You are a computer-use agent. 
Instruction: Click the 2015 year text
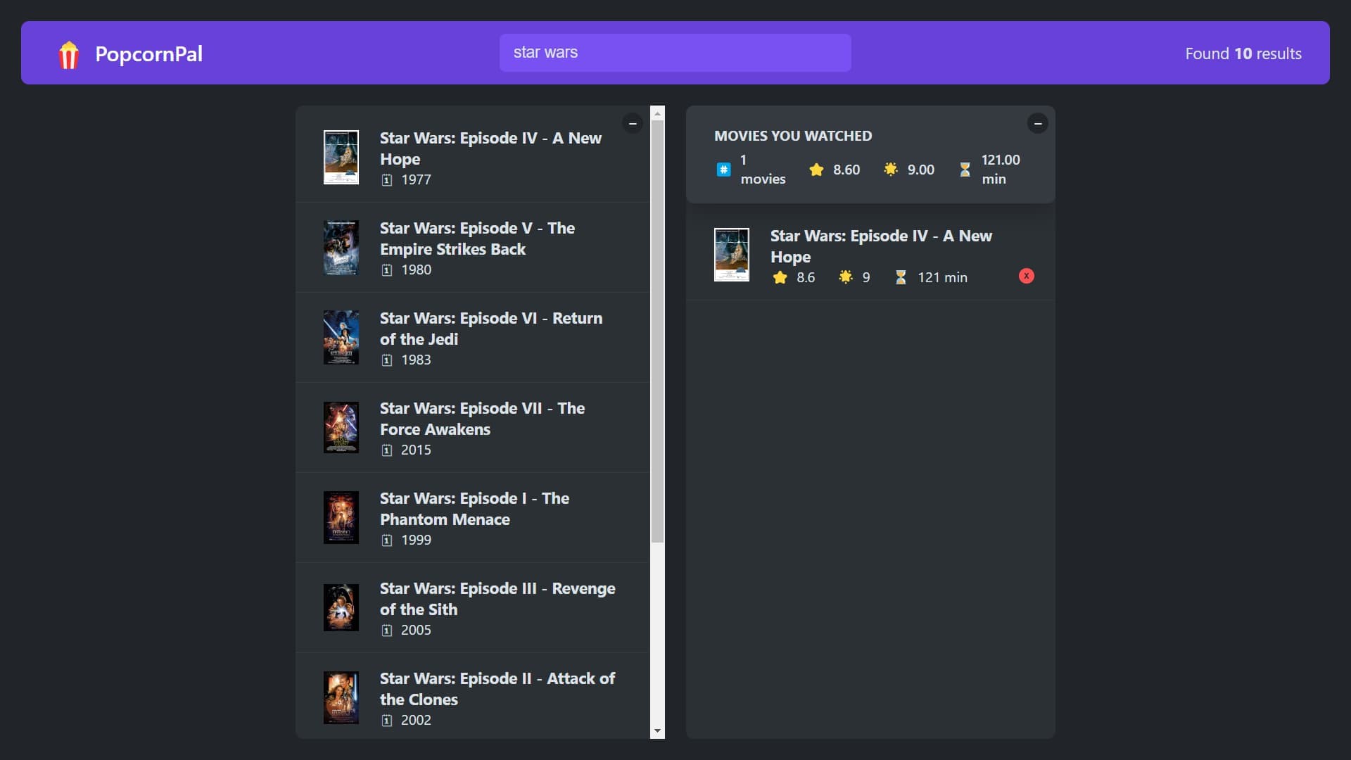pyautogui.click(x=416, y=450)
